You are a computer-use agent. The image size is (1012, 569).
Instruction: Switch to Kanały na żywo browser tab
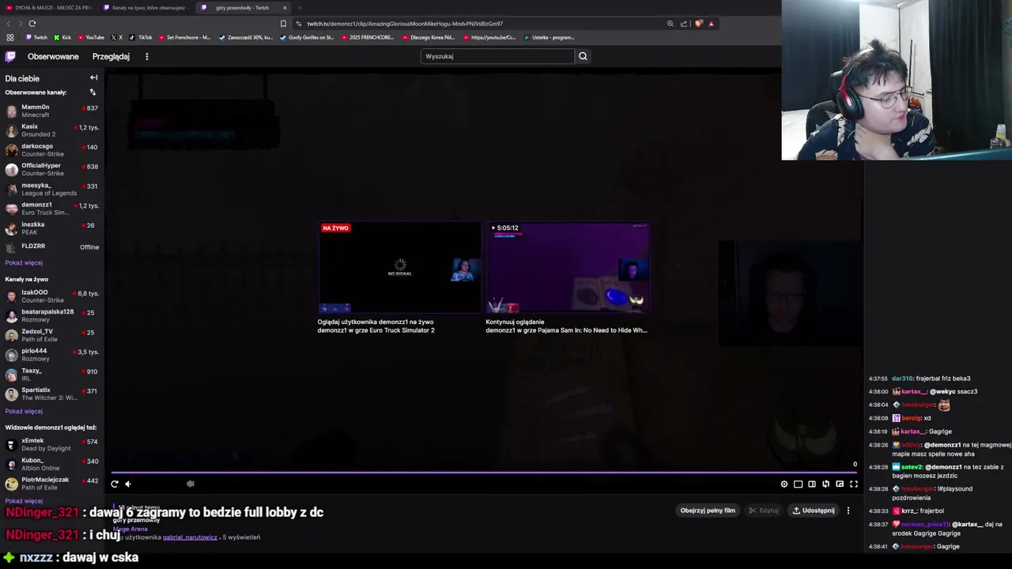(x=146, y=8)
